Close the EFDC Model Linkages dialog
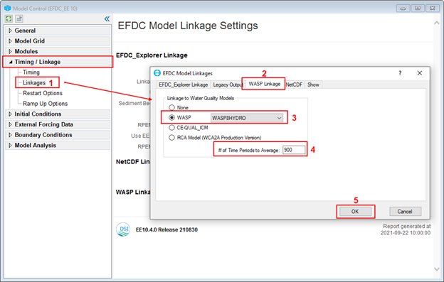Image resolution: width=444 pixels, height=282 pixels. point(420,73)
